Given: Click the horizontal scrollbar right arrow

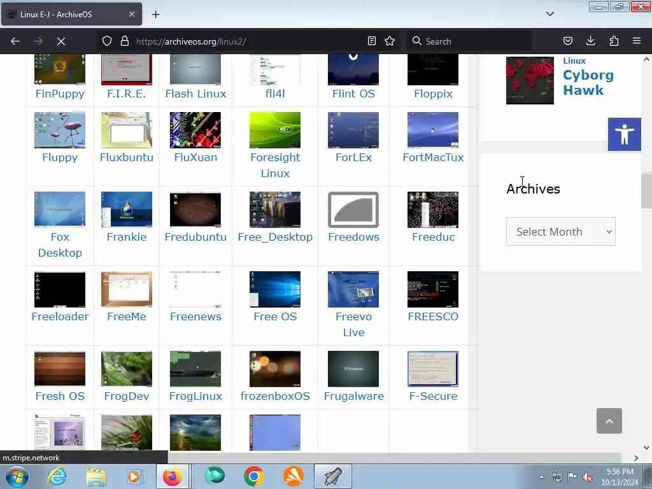Looking at the screenshot, I should click(x=636, y=458).
